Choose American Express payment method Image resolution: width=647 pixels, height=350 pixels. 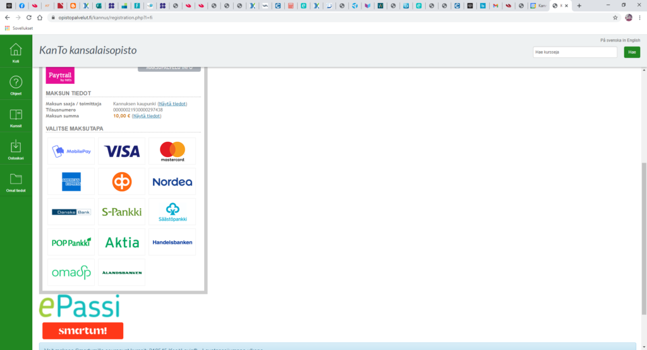pos(71,182)
